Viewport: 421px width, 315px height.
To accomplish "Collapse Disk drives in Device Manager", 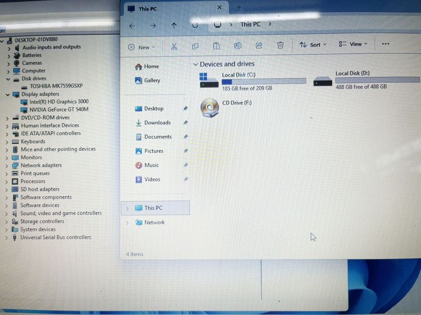I will (x=8, y=79).
